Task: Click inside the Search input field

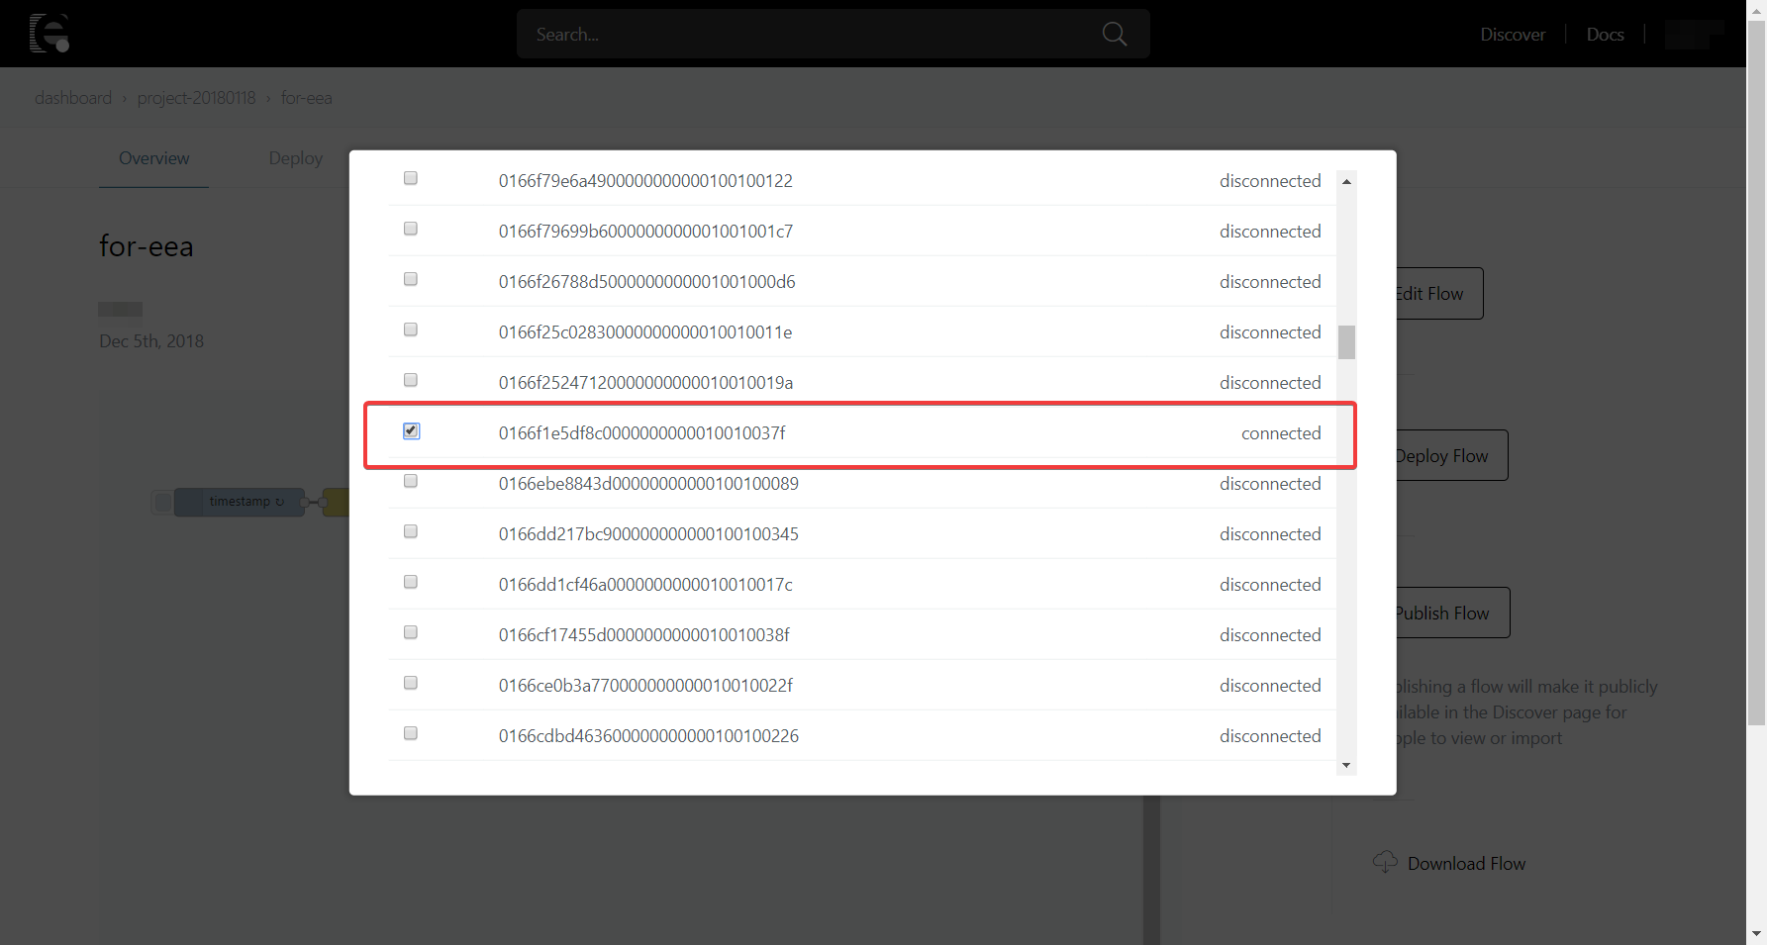Action: [x=792, y=33]
